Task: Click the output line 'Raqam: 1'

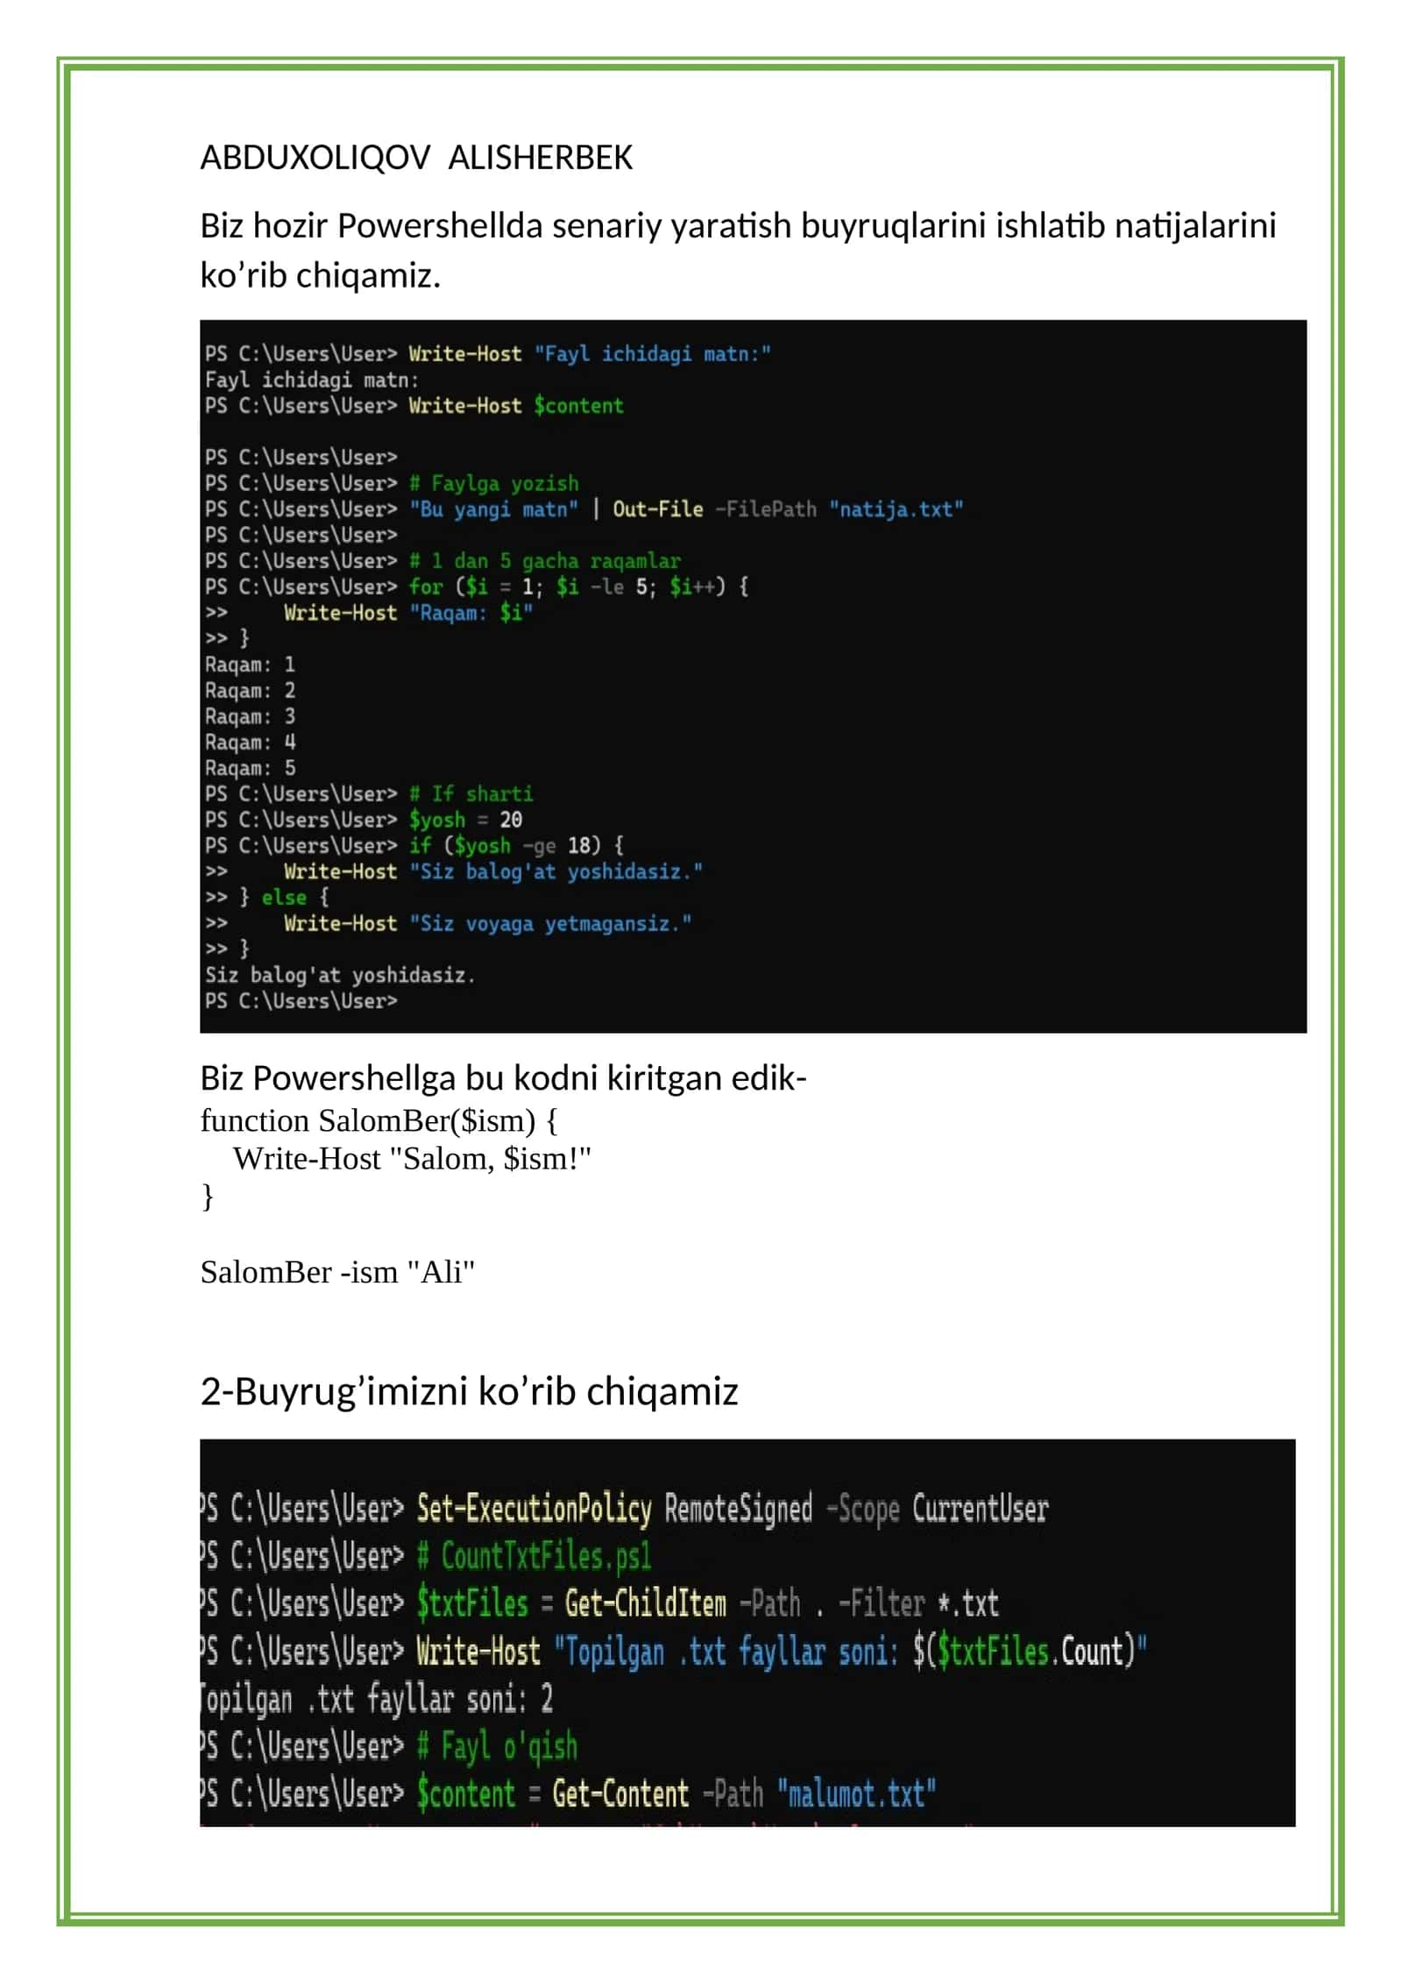Action: [250, 665]
